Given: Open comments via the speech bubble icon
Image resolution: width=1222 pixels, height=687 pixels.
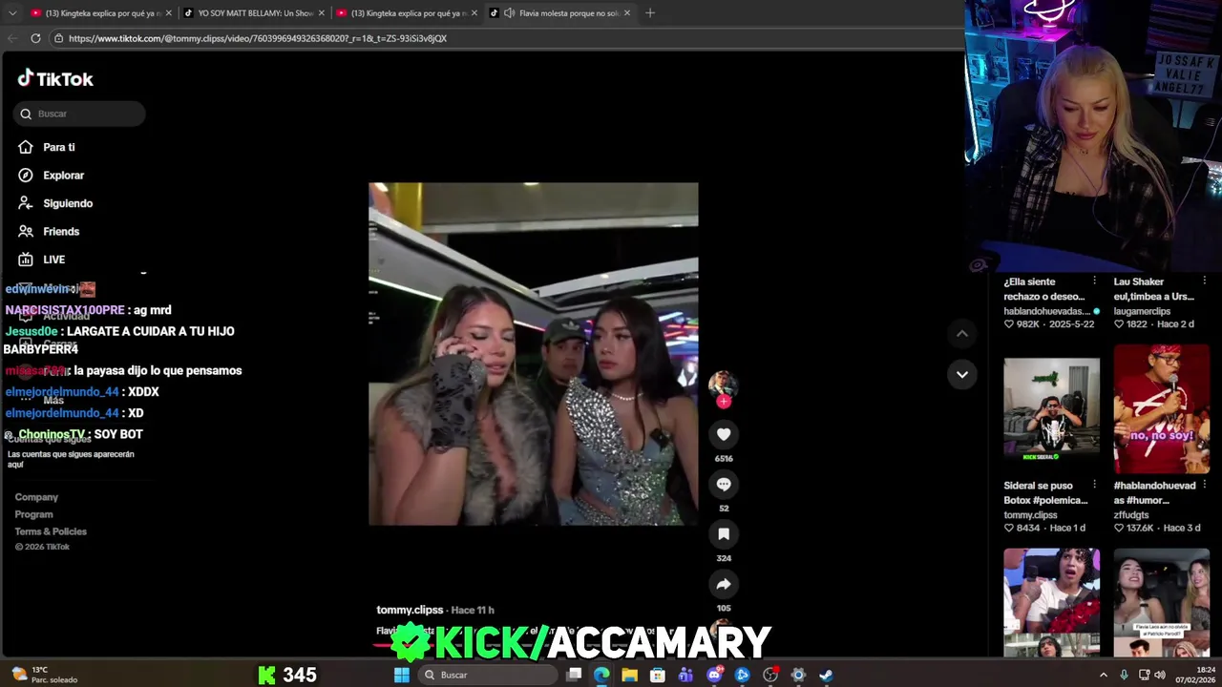Looking at the screenshot, I should click(x=724, y=485).
